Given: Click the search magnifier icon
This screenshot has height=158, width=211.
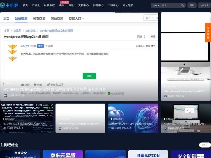Looking at the screenshot, I should point(182,5).
